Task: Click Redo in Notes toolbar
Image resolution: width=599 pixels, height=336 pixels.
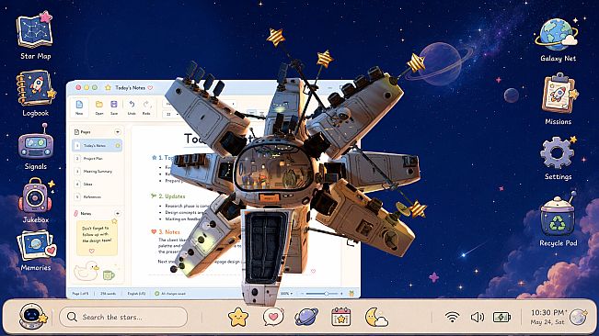Action: point(146,107)
